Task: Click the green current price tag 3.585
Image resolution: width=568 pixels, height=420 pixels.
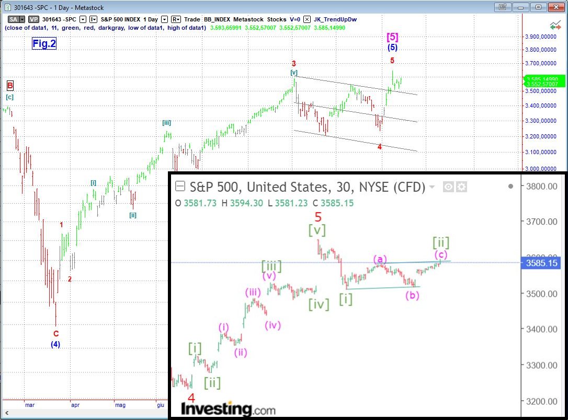Action: click(544, 78)
